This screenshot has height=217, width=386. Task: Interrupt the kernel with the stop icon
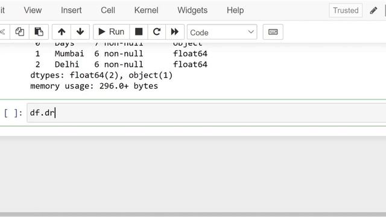[139, 32]
